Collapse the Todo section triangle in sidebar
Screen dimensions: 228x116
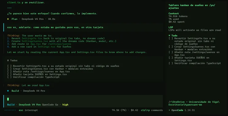(x=169, y=36)
